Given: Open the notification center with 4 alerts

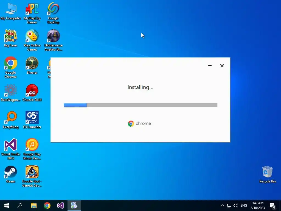Looking at the screenshot, I should pyautogui.click(x=272, y=206).
